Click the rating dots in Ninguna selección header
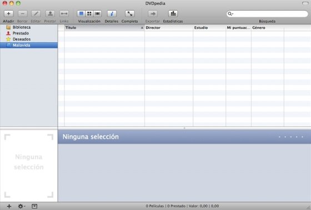 pyautogui.click(x=291, y=137)
